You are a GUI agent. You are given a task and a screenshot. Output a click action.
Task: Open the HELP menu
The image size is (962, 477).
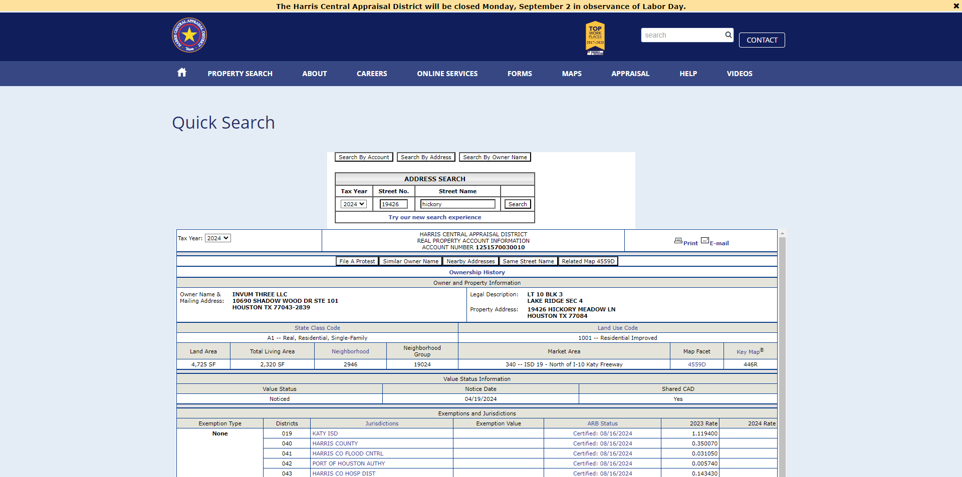(688, 74)
